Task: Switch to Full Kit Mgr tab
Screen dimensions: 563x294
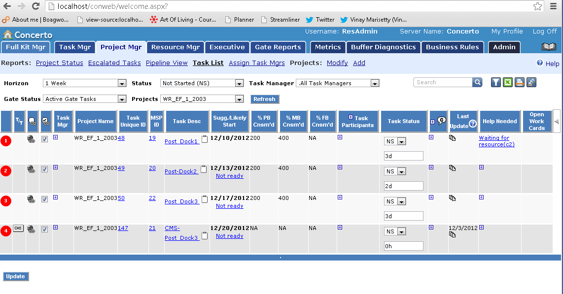Action: coord(26,47)
